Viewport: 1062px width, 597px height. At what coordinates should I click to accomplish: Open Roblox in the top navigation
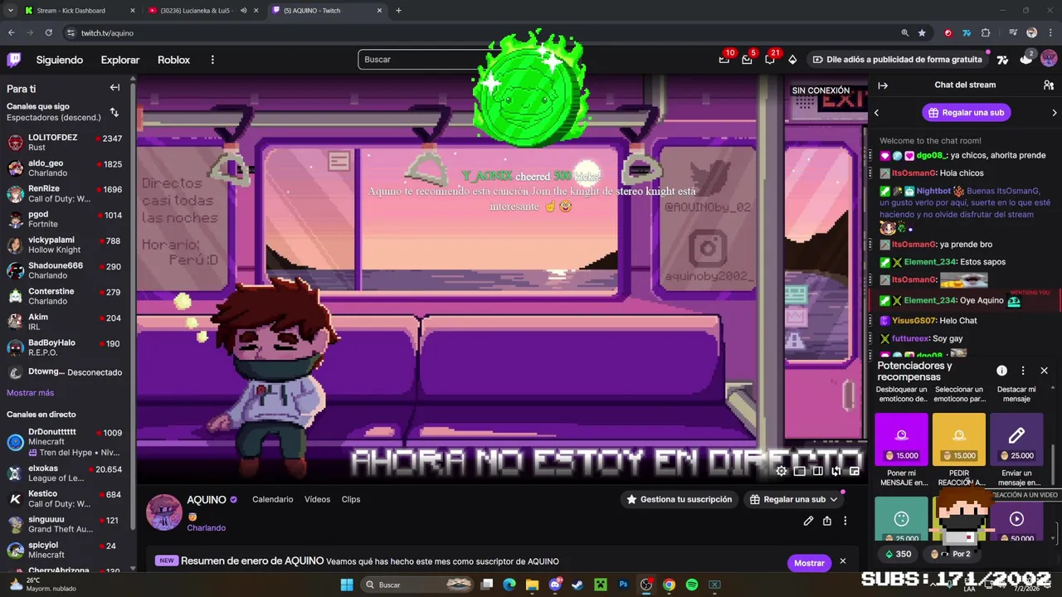point(173,60)
